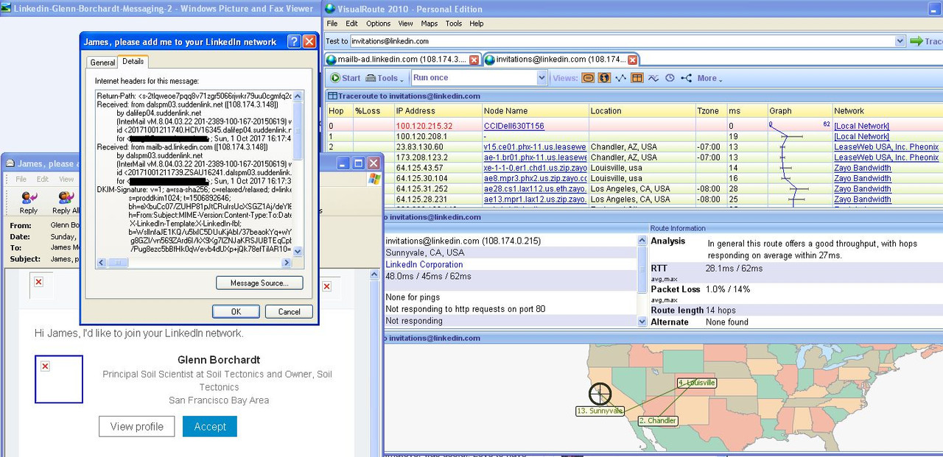The image size is (943, 457).
Task: Select the table view icon in Views
Action: pyautogui.click(x=637, y=78)
